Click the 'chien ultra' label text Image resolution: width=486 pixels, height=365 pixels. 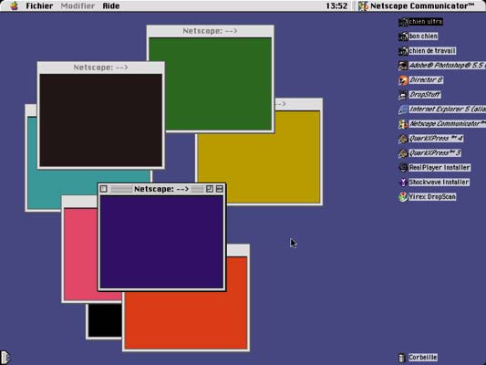tap(426, 22)
